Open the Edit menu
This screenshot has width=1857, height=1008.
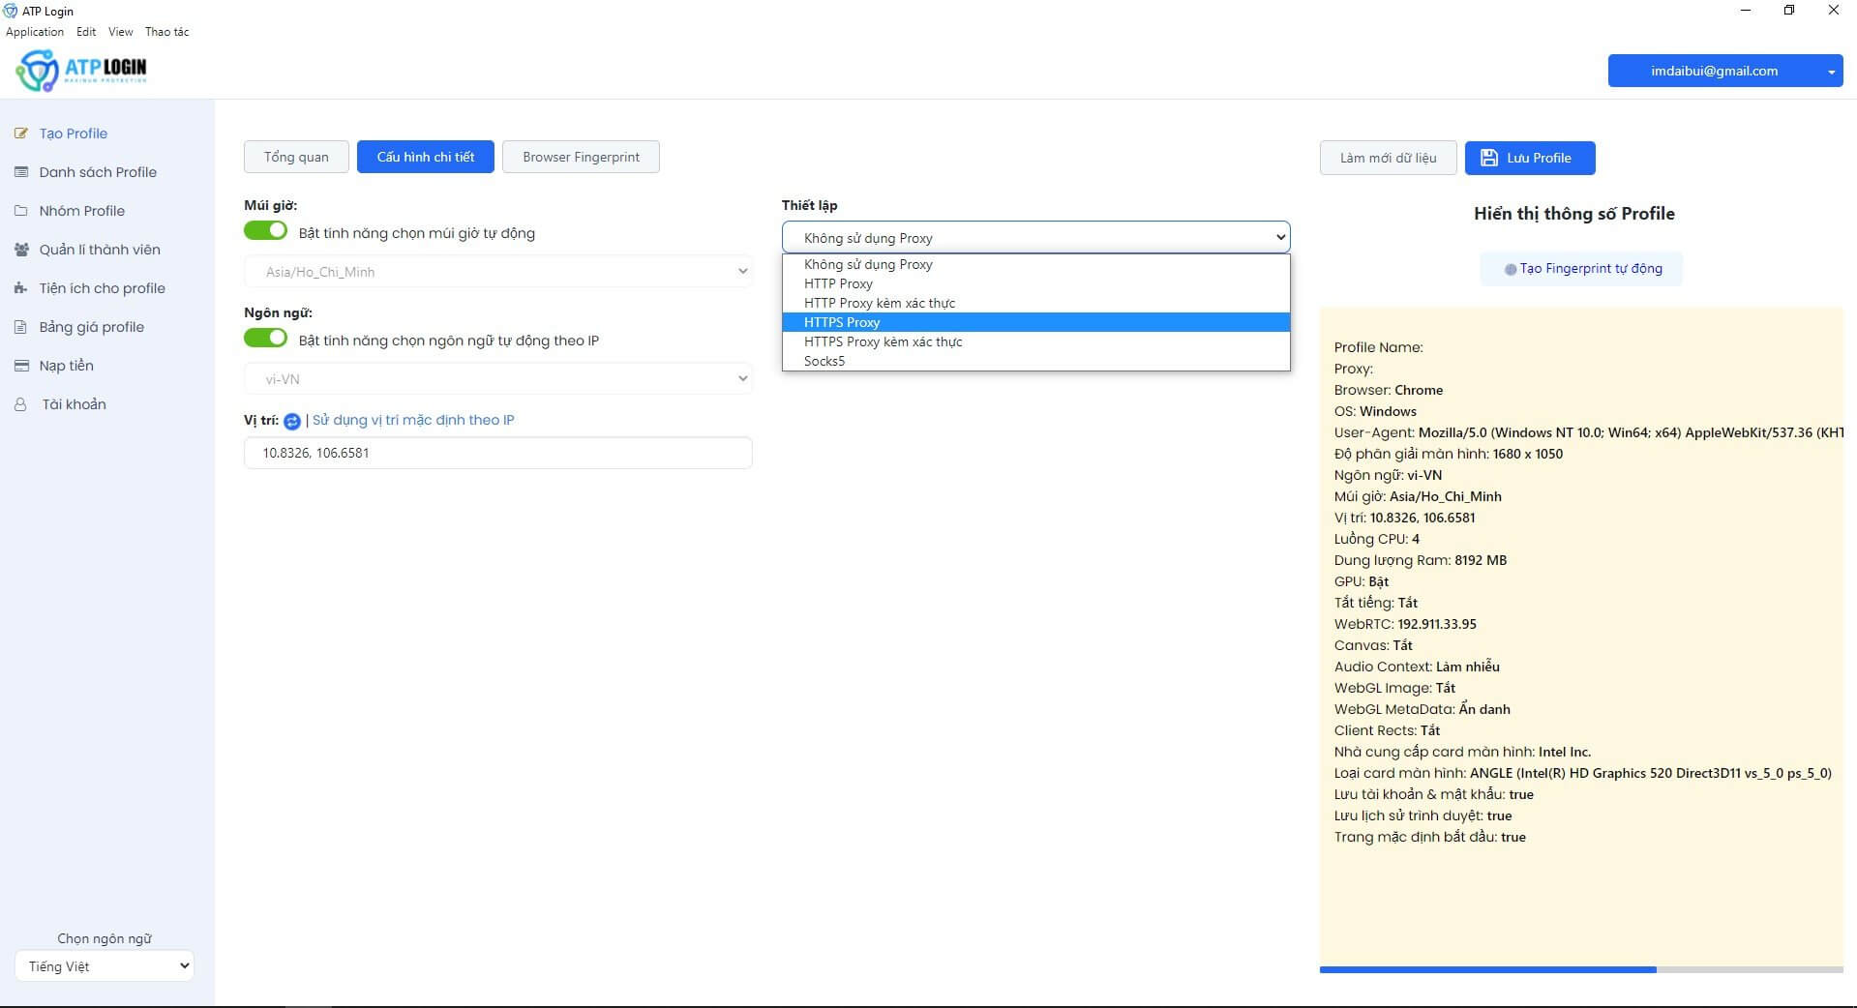[86, 32]
